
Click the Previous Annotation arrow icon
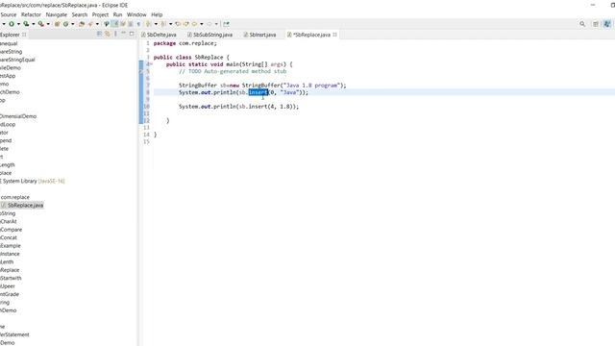[163, 24]
